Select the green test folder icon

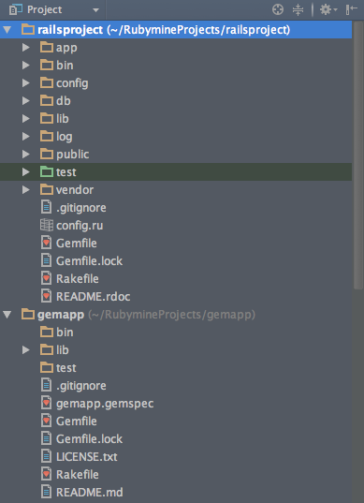47,172
